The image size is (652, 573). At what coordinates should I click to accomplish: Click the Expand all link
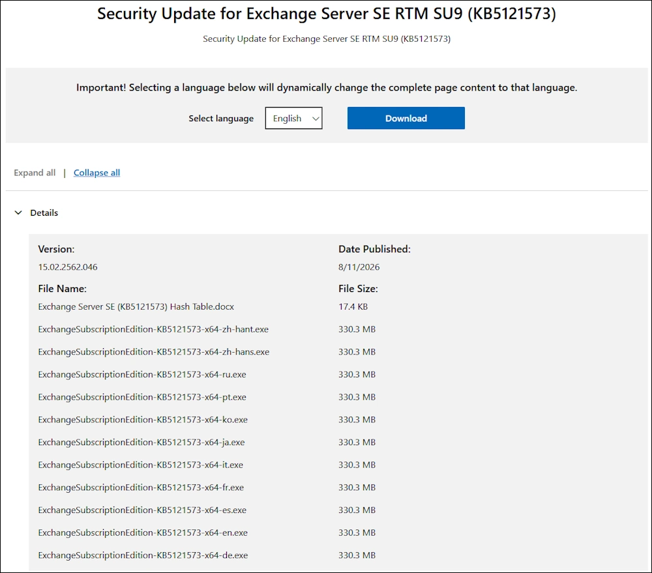coord(35,173)
